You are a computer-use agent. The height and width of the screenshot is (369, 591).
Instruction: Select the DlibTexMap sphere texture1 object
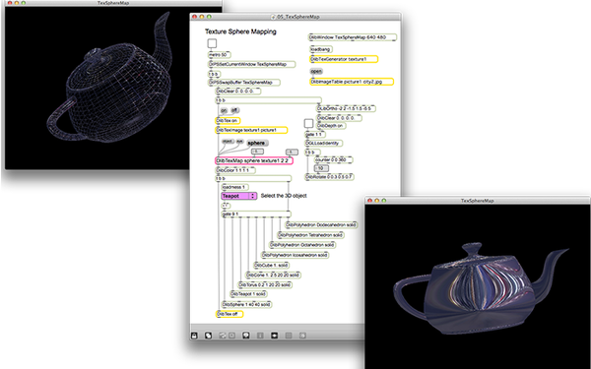pyautogui.click(x=254, y=160)
